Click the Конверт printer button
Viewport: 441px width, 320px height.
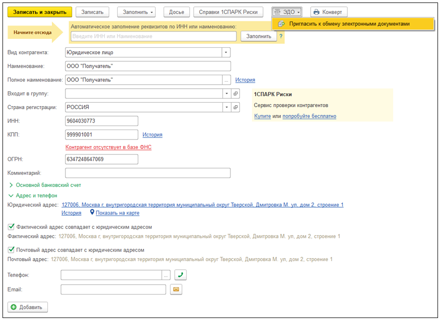pyautogui.click(x=329, y=12)
